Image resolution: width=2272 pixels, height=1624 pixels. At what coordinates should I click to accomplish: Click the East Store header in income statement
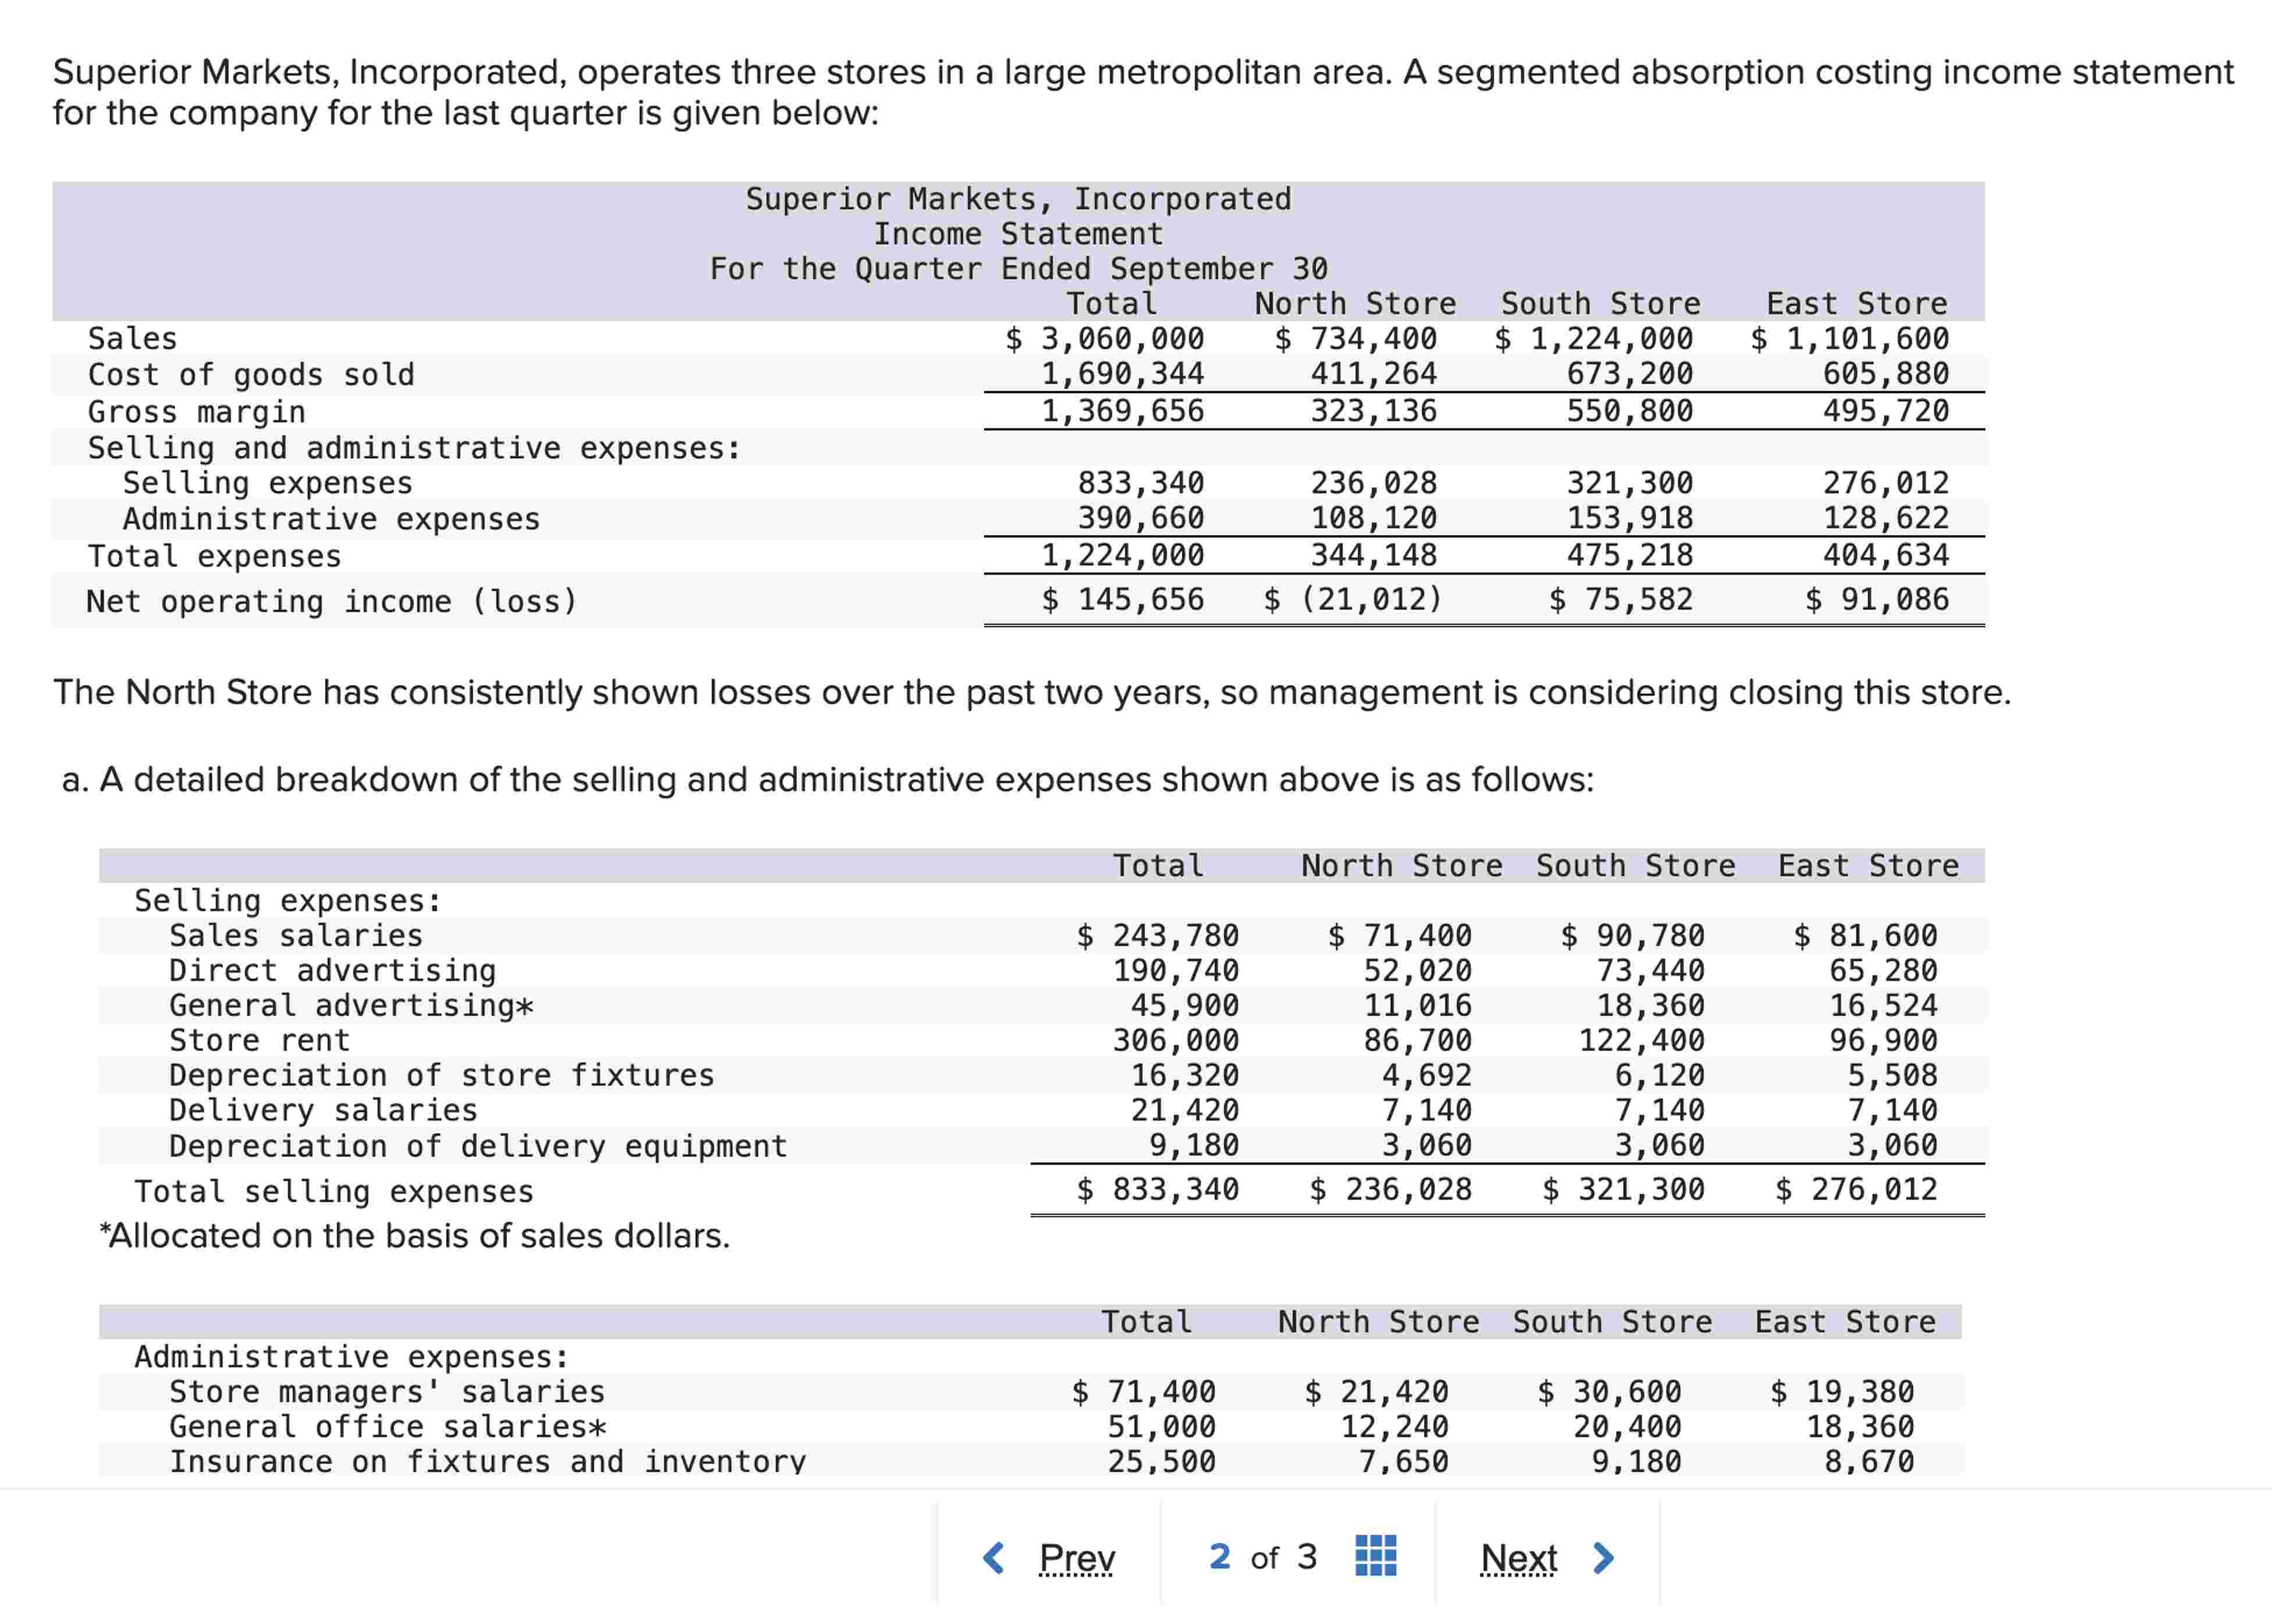tap(1856, 303)
